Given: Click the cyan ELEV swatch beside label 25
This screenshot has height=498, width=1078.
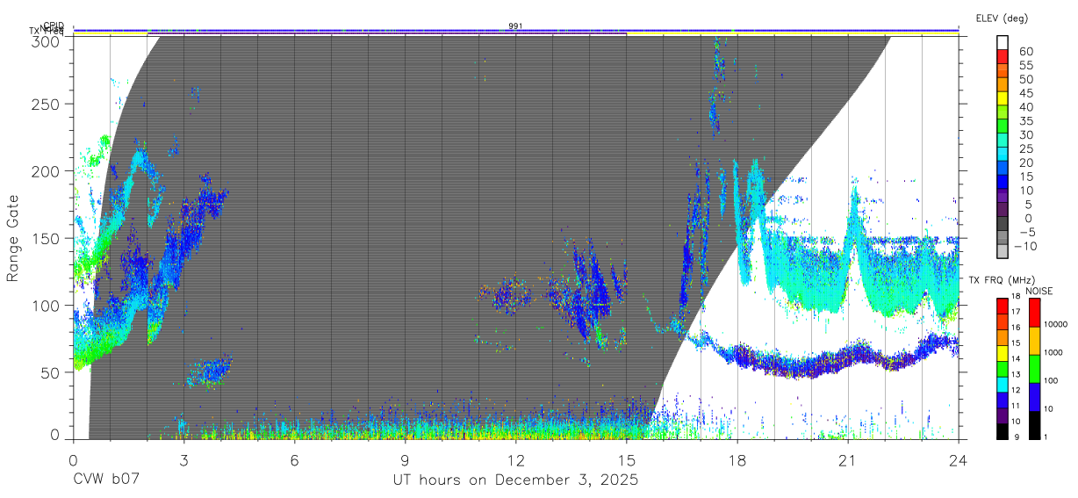Looking at the screenshot, I should [x=1003, y=153].
